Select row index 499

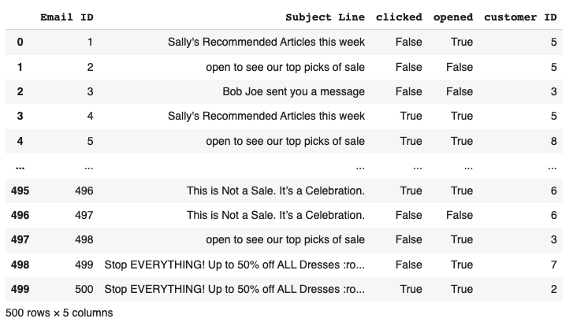click(20, 289)
